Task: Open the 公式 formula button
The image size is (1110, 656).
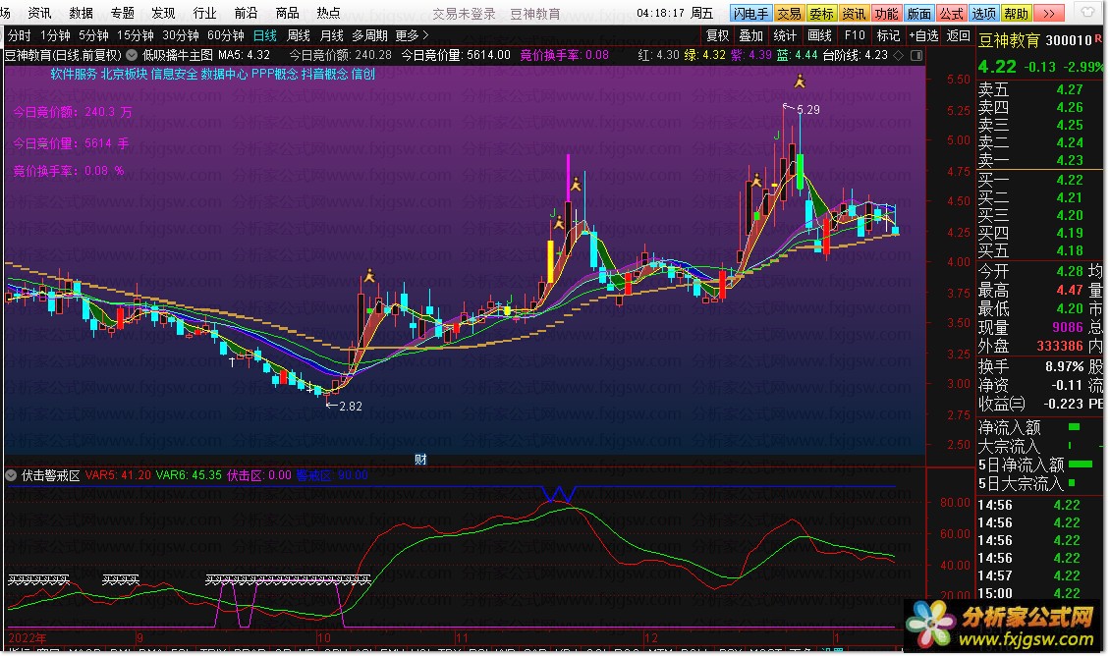Action: click(952, 14)
